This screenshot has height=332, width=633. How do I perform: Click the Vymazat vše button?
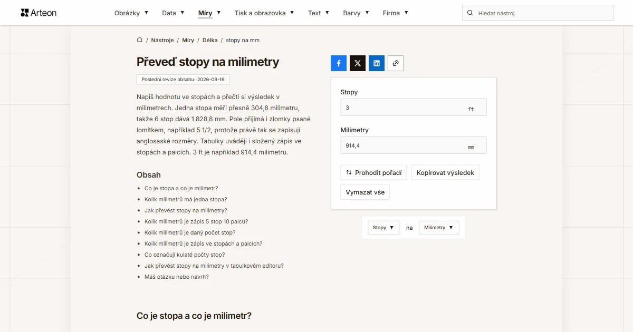pyautogui.click(x=365, y=192)
